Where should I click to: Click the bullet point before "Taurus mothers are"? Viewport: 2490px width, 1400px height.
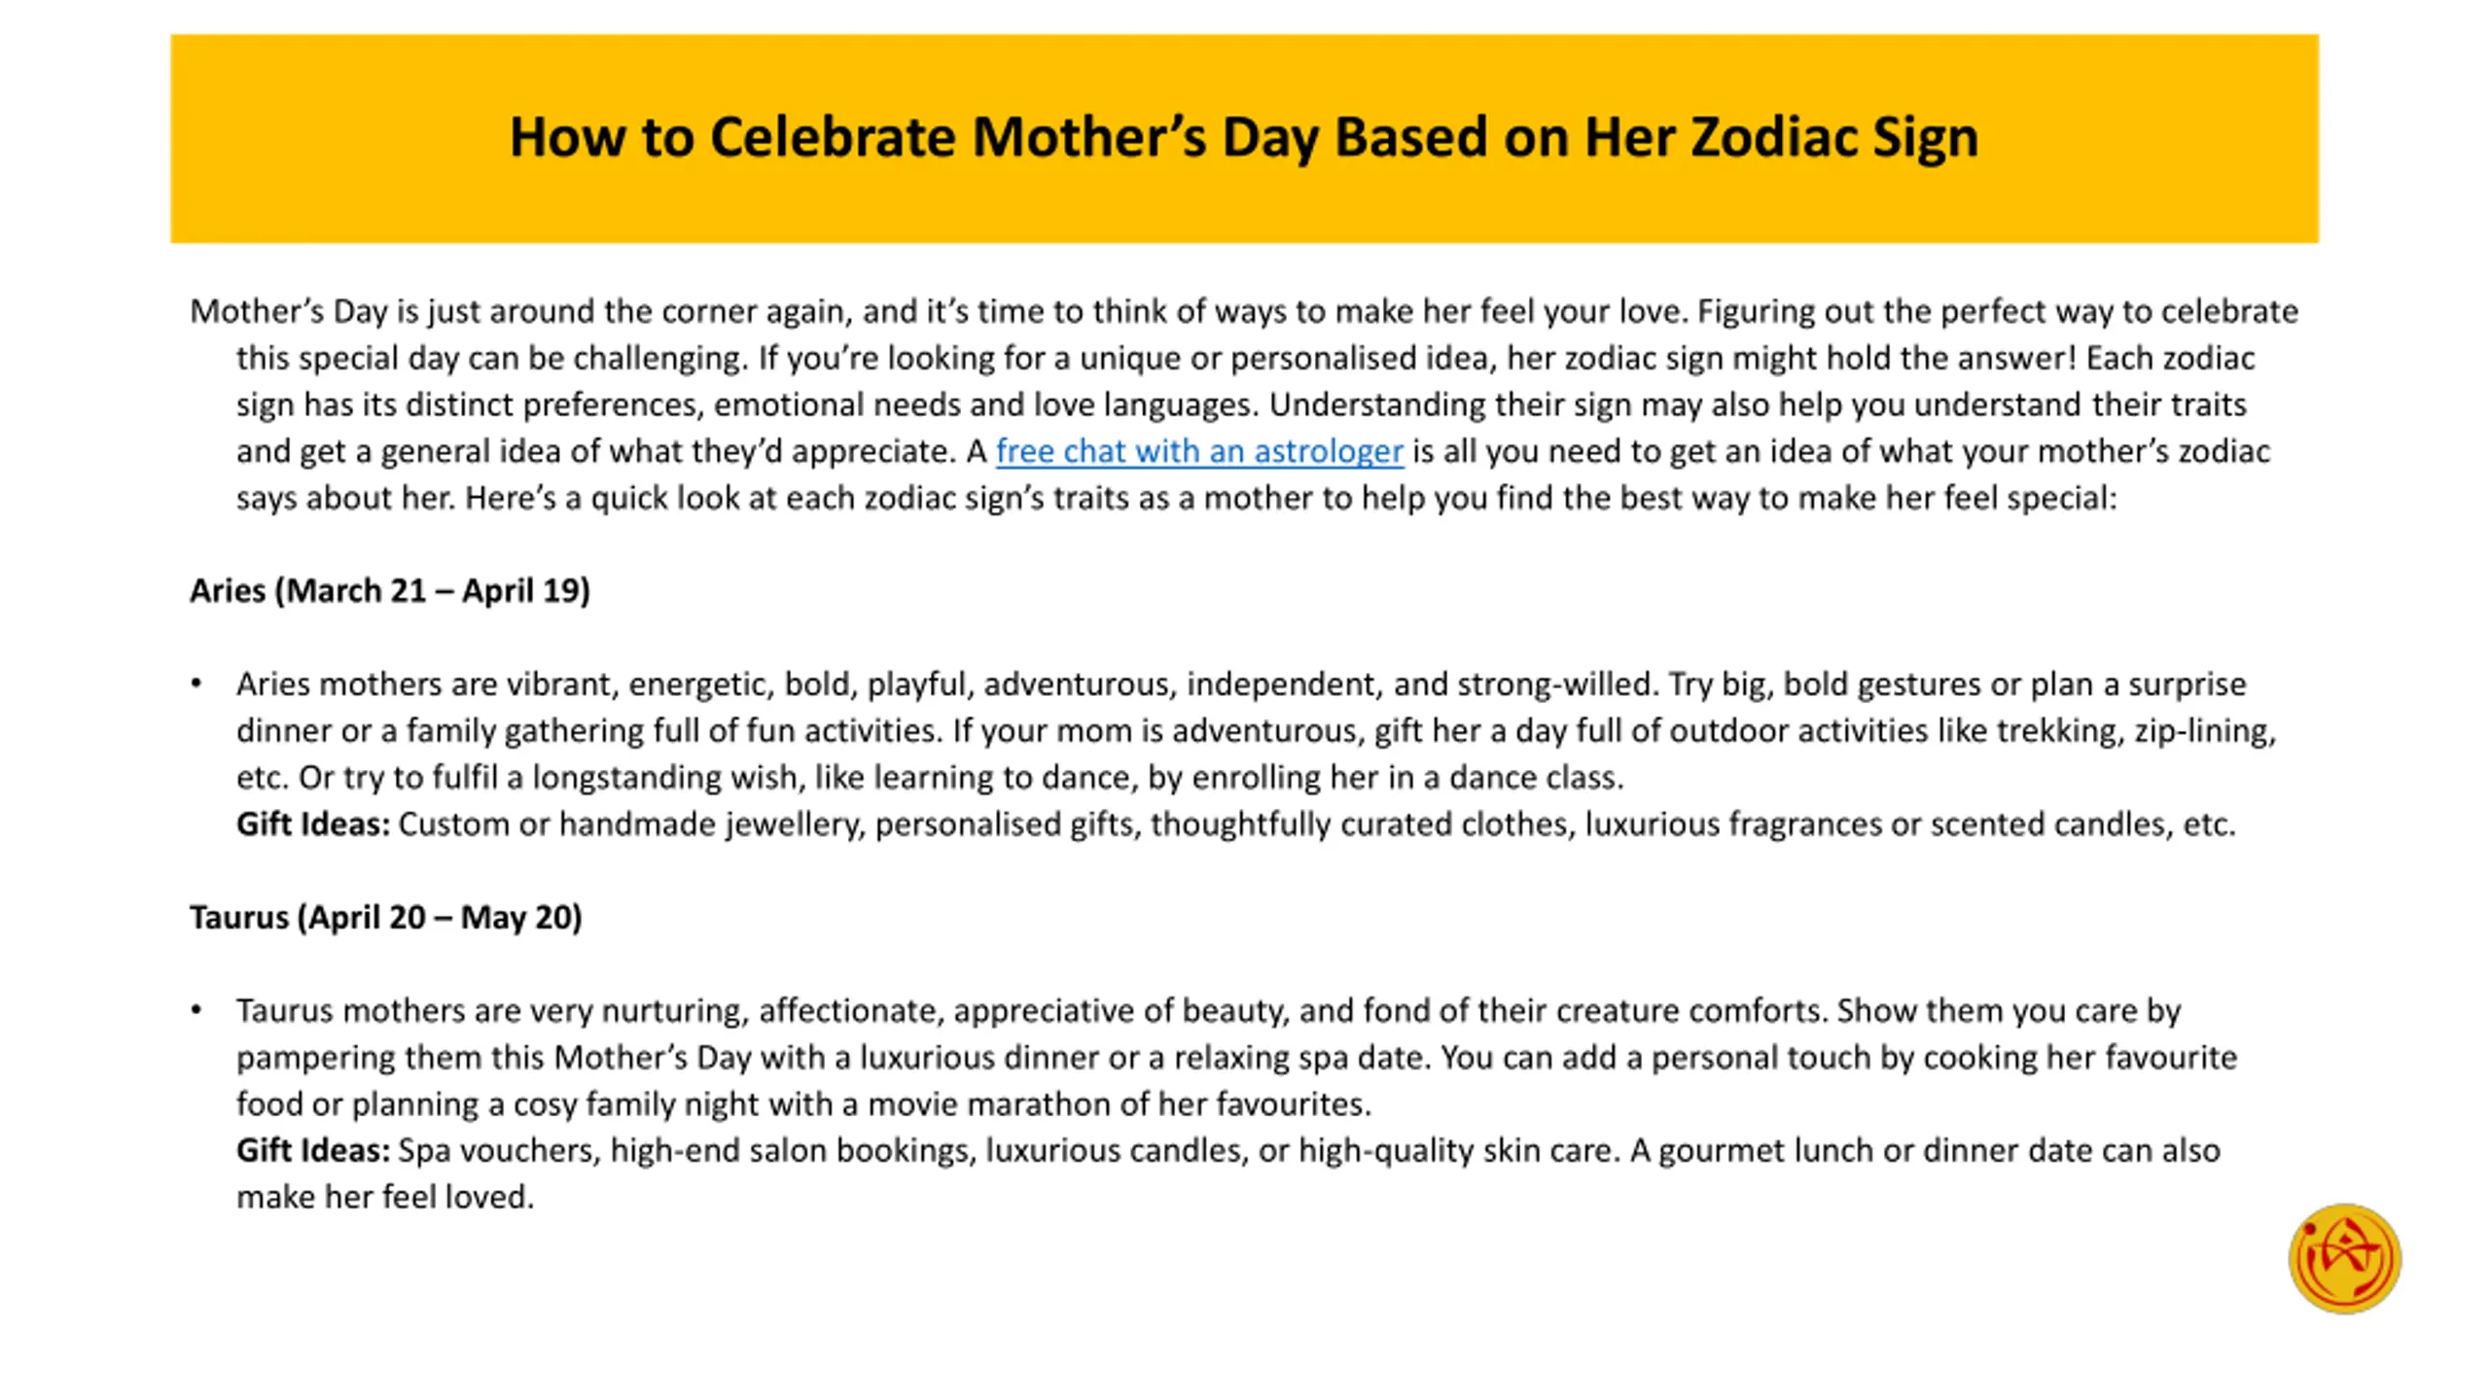[x=196, y=1011]
